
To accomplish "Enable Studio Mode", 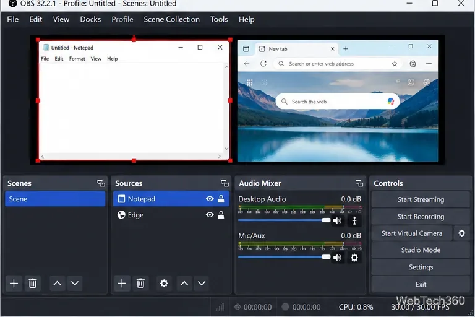I will (x=421, y=250).
